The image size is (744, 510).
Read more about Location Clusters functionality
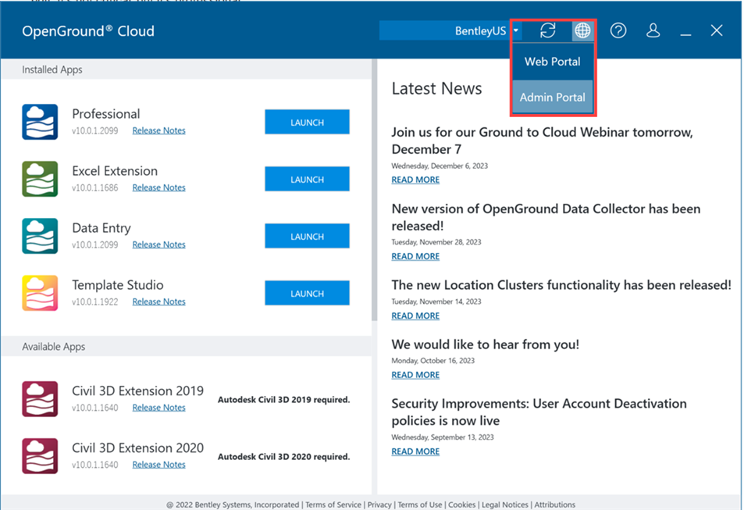click(415, 316)
